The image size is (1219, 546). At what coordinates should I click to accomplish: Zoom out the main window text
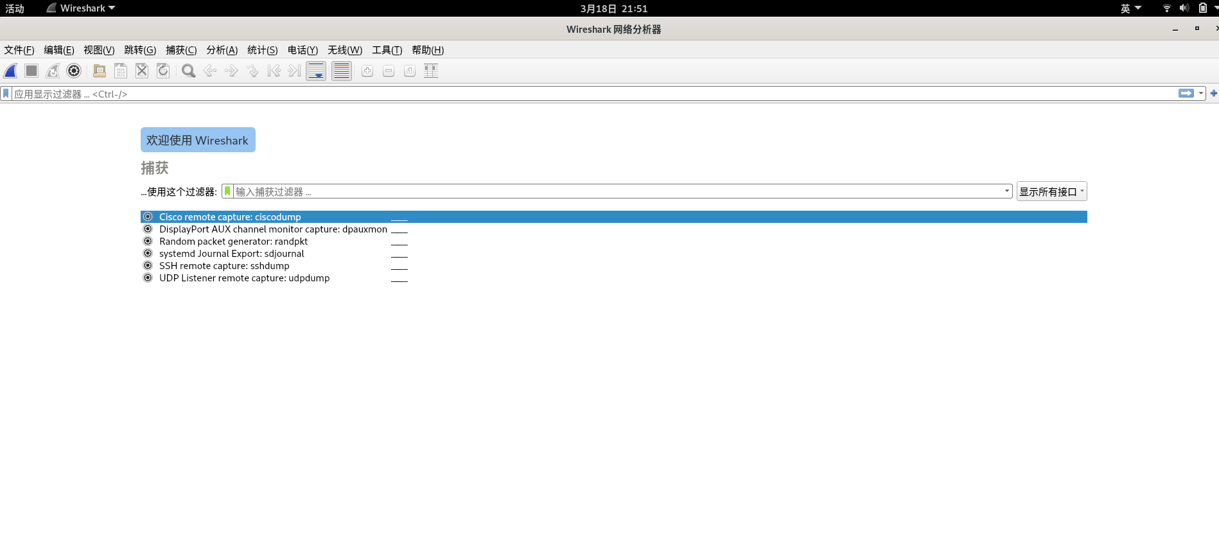pos(389,71)
